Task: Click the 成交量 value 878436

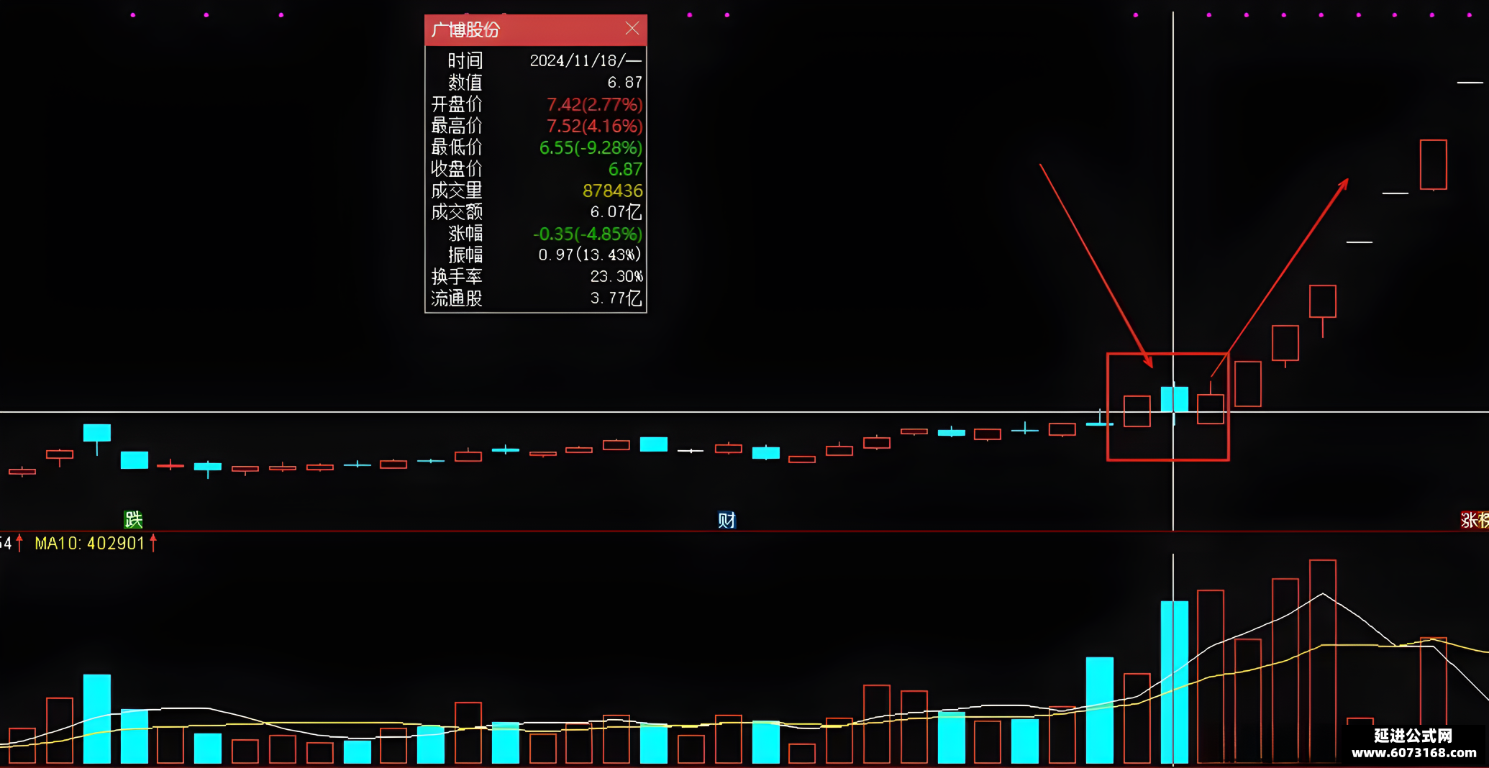Action: [612, 191]
